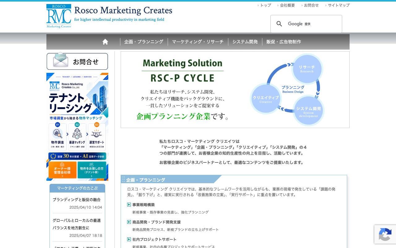Open article ブランディングと販促の融合

77,200
